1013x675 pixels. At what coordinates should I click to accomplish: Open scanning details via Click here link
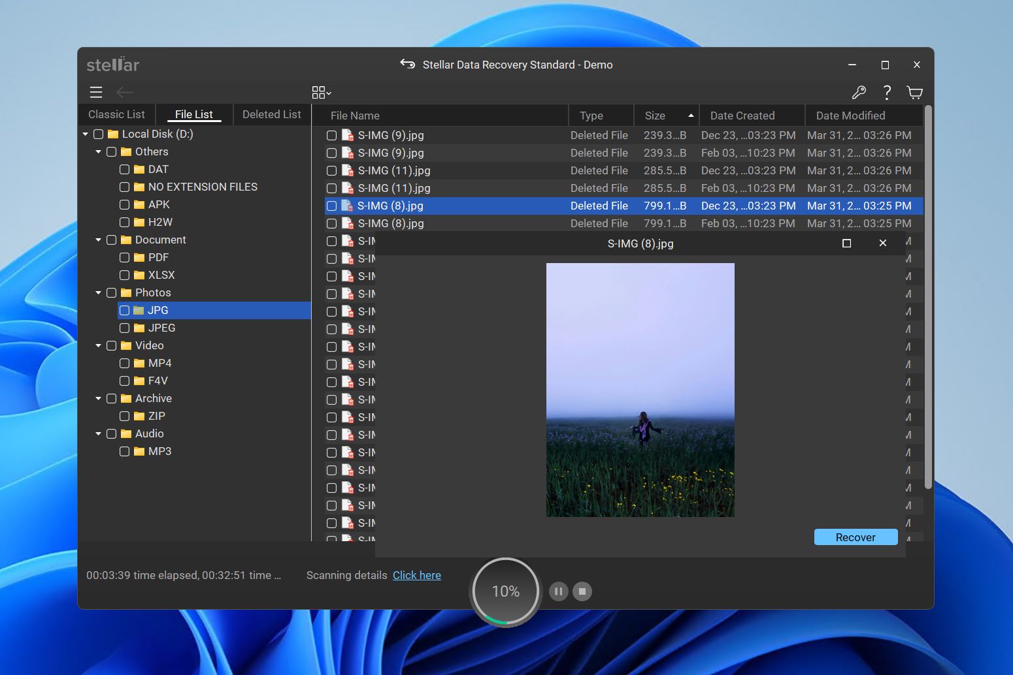click(x=417, y=575)
